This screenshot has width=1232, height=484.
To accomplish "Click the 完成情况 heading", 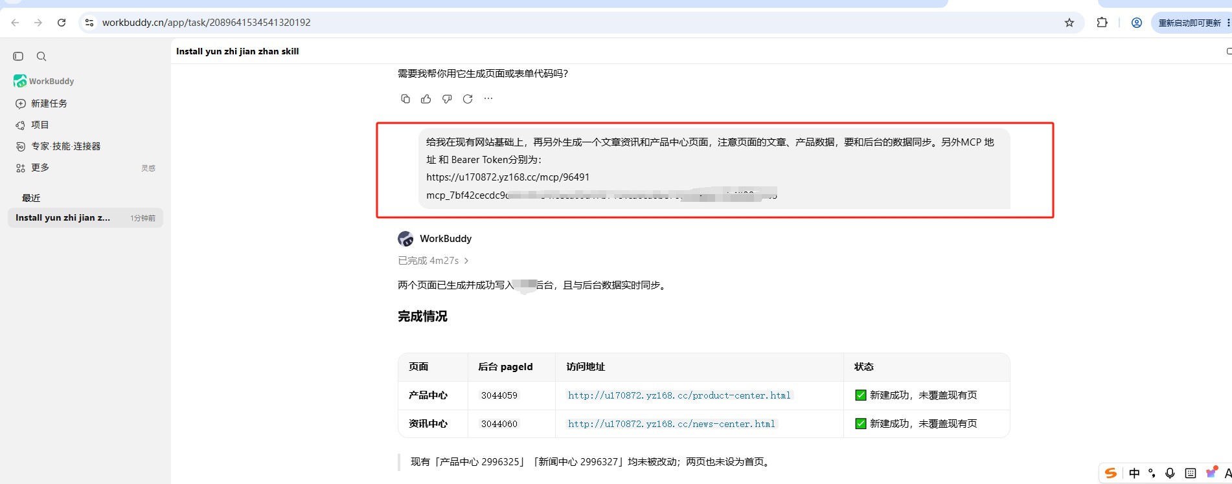I will coord(422,316).
